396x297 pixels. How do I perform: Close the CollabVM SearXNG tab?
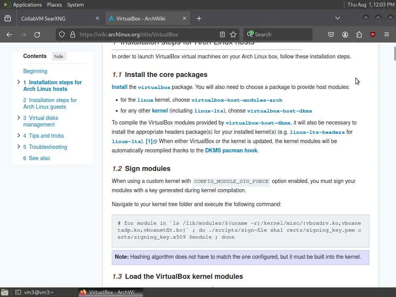[x=97, y=19]
